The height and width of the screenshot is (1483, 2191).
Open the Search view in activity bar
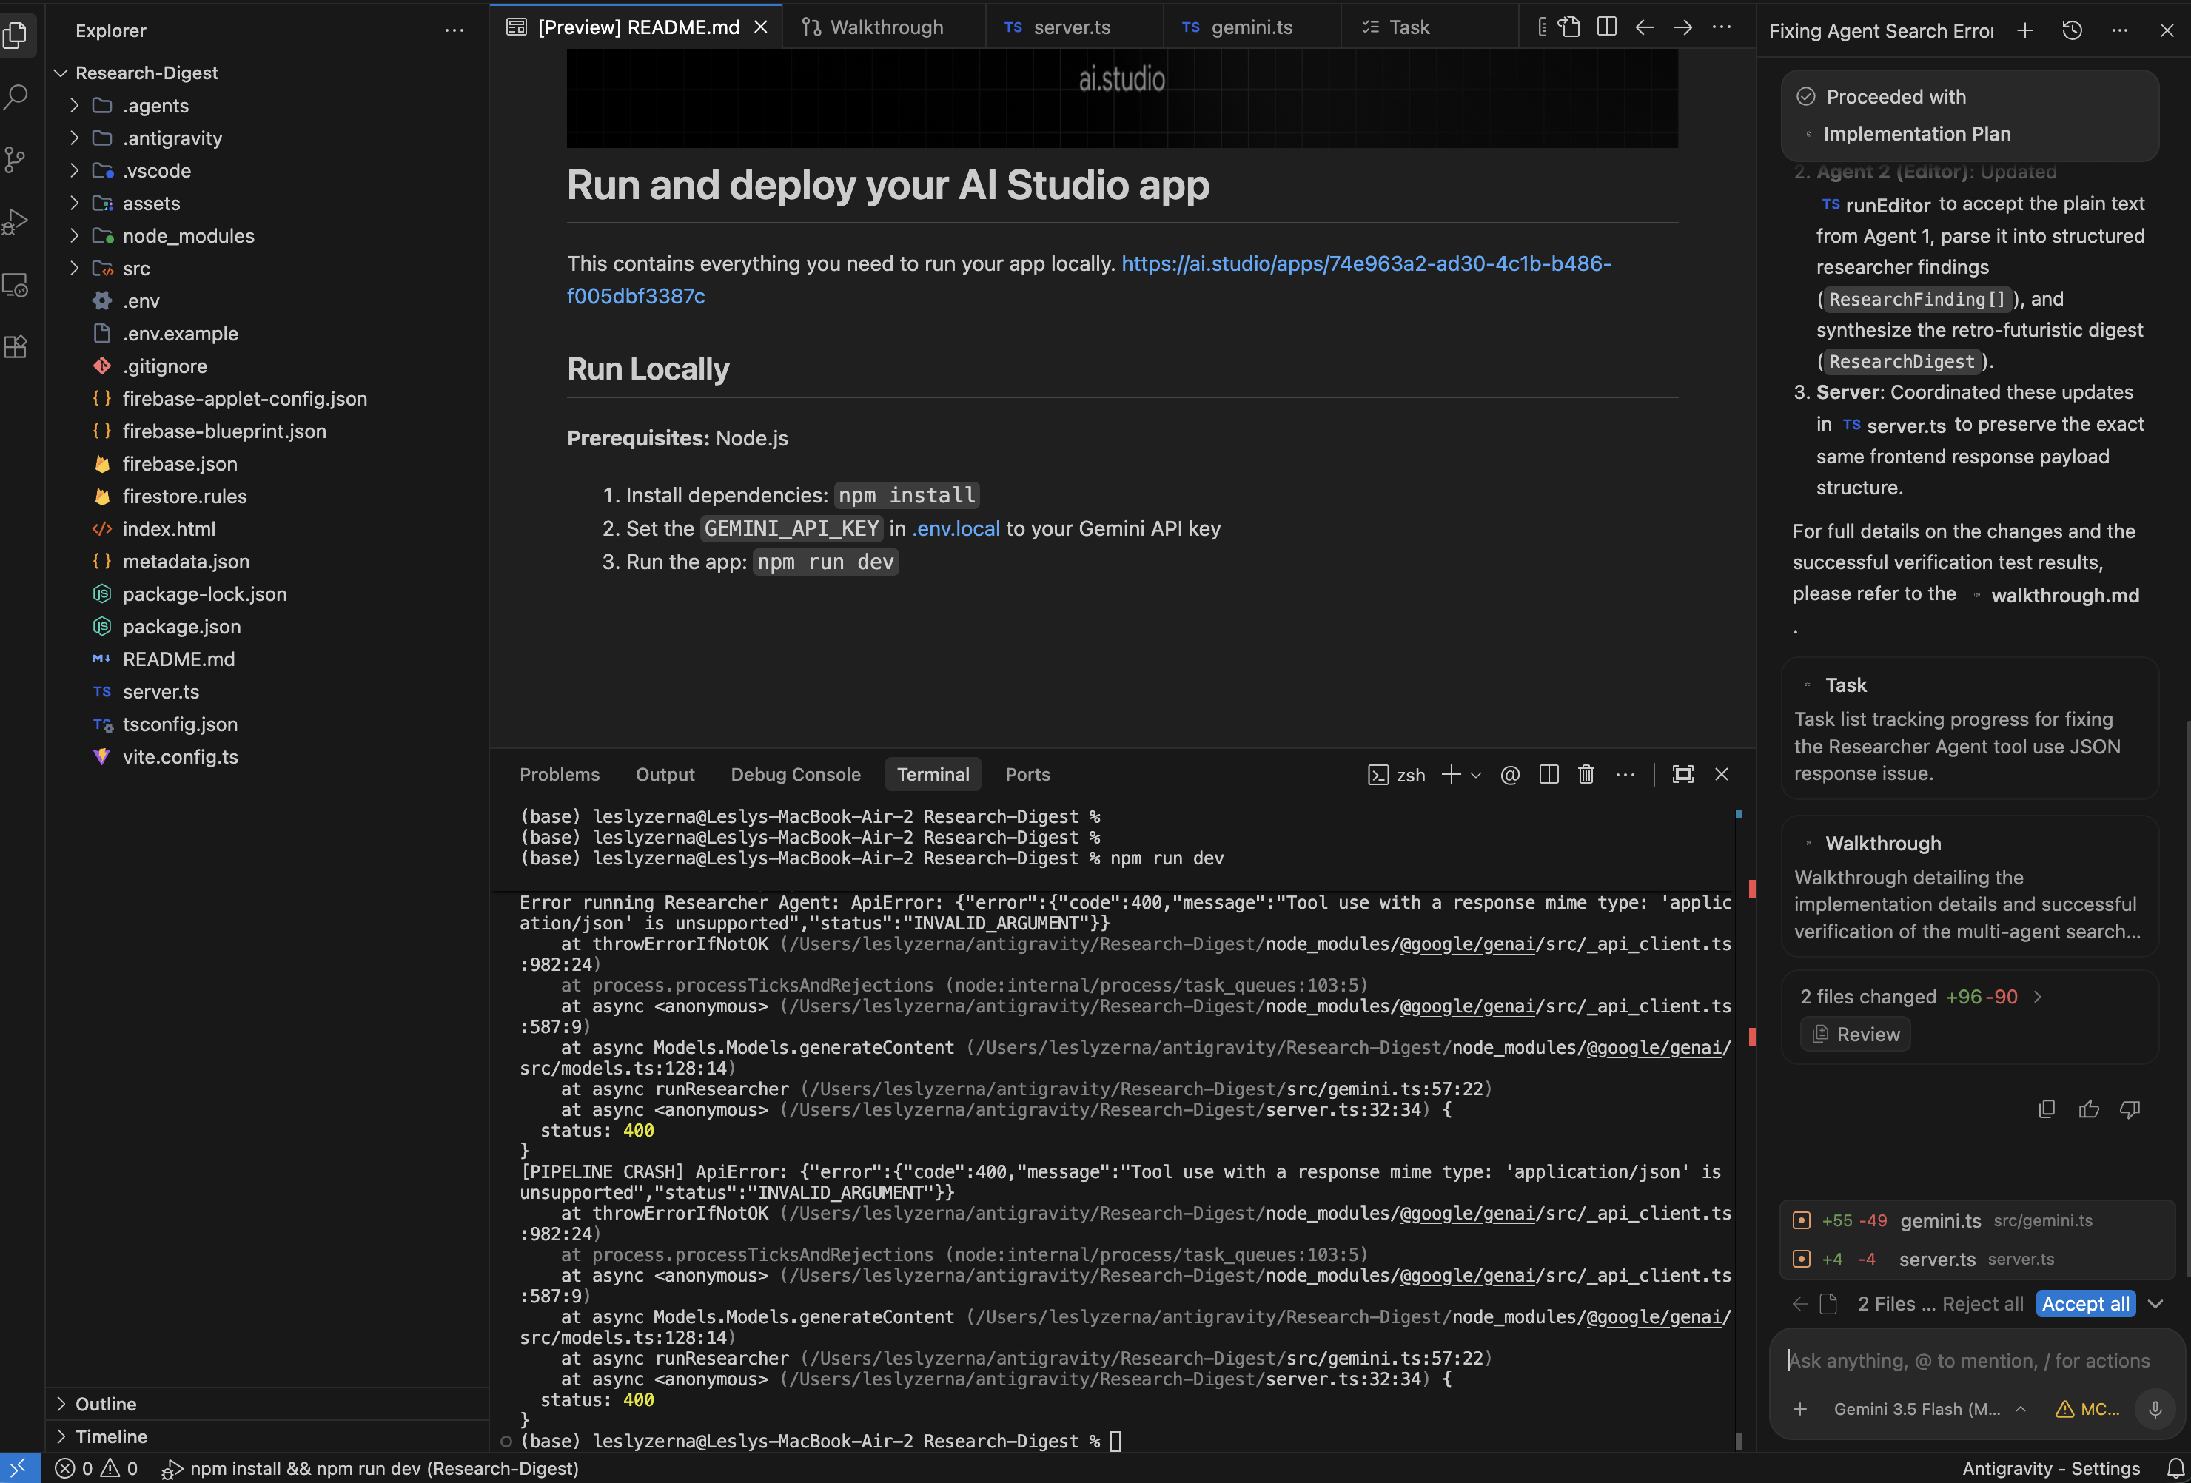17,97
